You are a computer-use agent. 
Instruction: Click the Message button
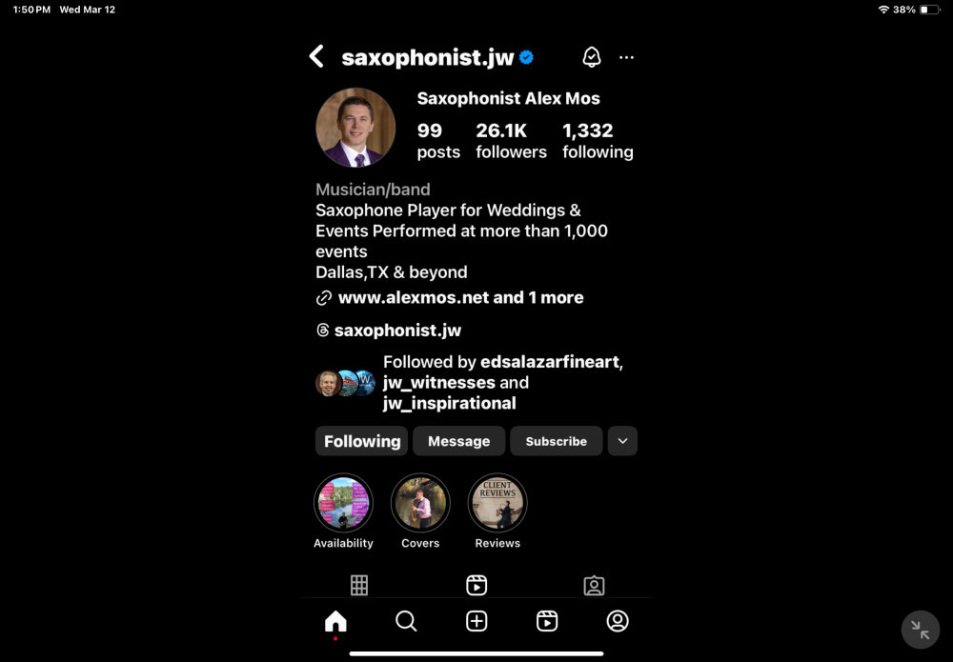click(459, 441)
